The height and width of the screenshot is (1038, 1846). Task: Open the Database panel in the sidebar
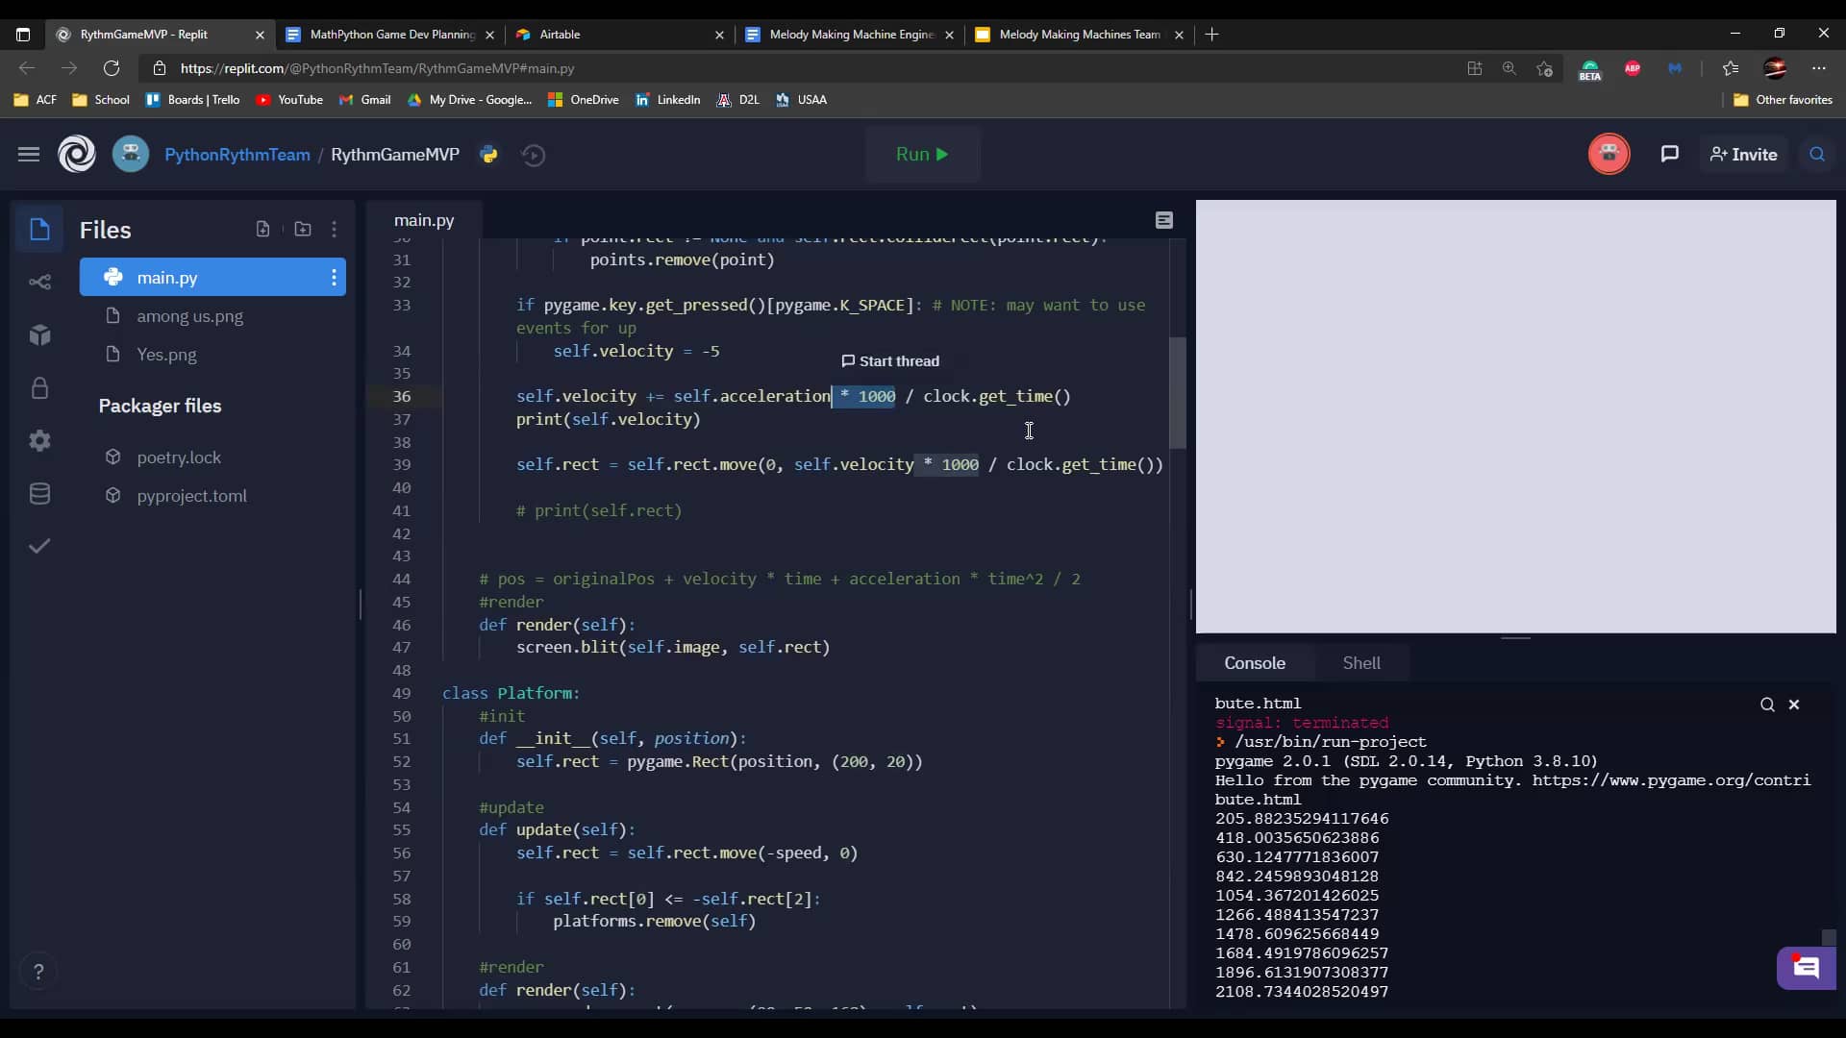point(39,494)
